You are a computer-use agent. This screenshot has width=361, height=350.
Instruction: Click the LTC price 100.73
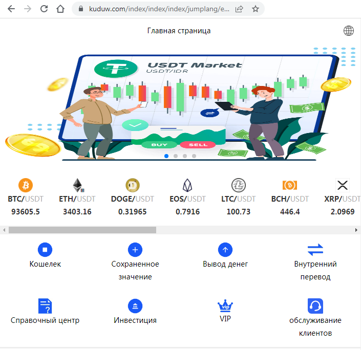239,212
